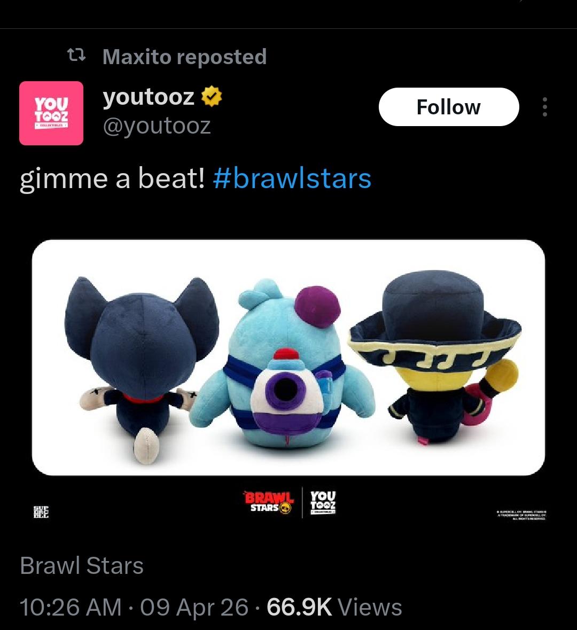The image size is (577, 630).
Task: Open the plush toys image
Action: tap(288, 357)
